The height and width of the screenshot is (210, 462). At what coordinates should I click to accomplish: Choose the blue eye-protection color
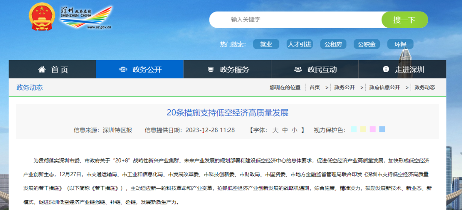pyautogui.click(x=382, y=129)
